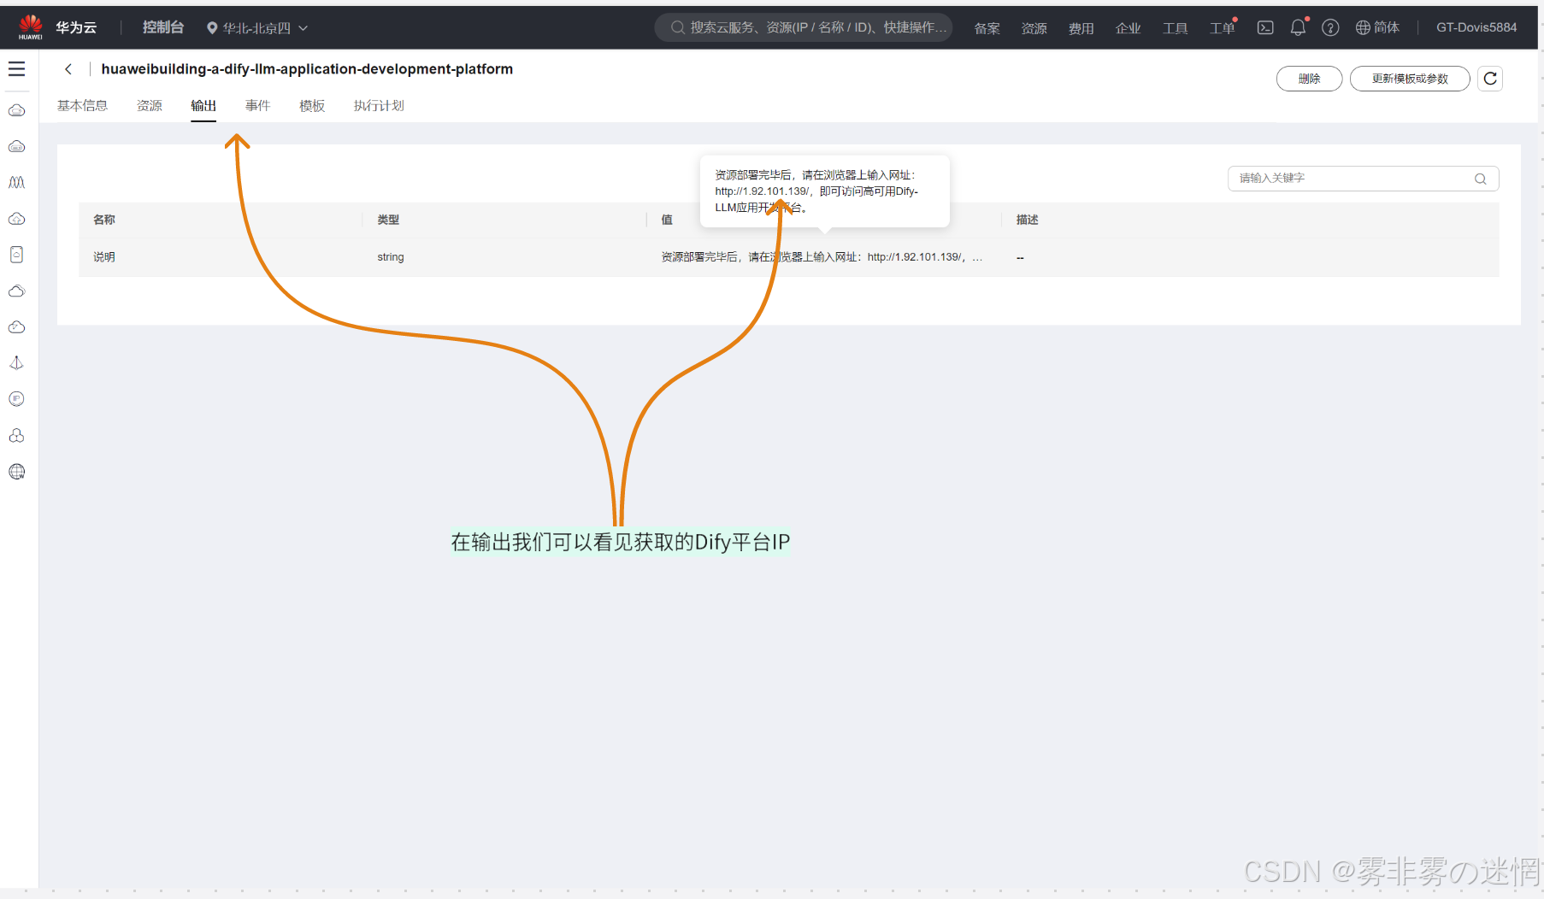
Task: Click the globe language icon 简体
Action: (1377, 27)
